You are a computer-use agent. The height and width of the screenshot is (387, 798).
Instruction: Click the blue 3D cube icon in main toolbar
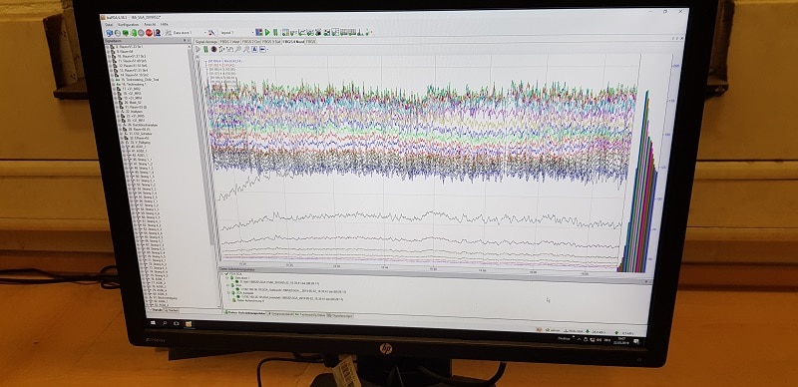point(109,33)
